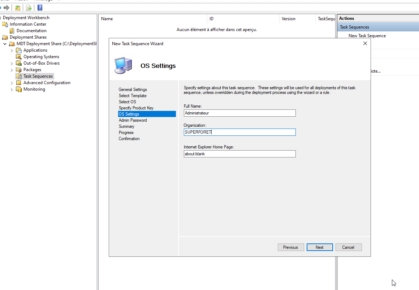Click the Deployment Shares folder icon
The width and height of the screenshot is (419, 290).
(5, 37)
